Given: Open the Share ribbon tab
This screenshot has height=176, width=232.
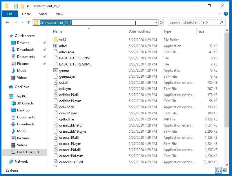Looking at the screenshot, I should [x=43, y=14].
